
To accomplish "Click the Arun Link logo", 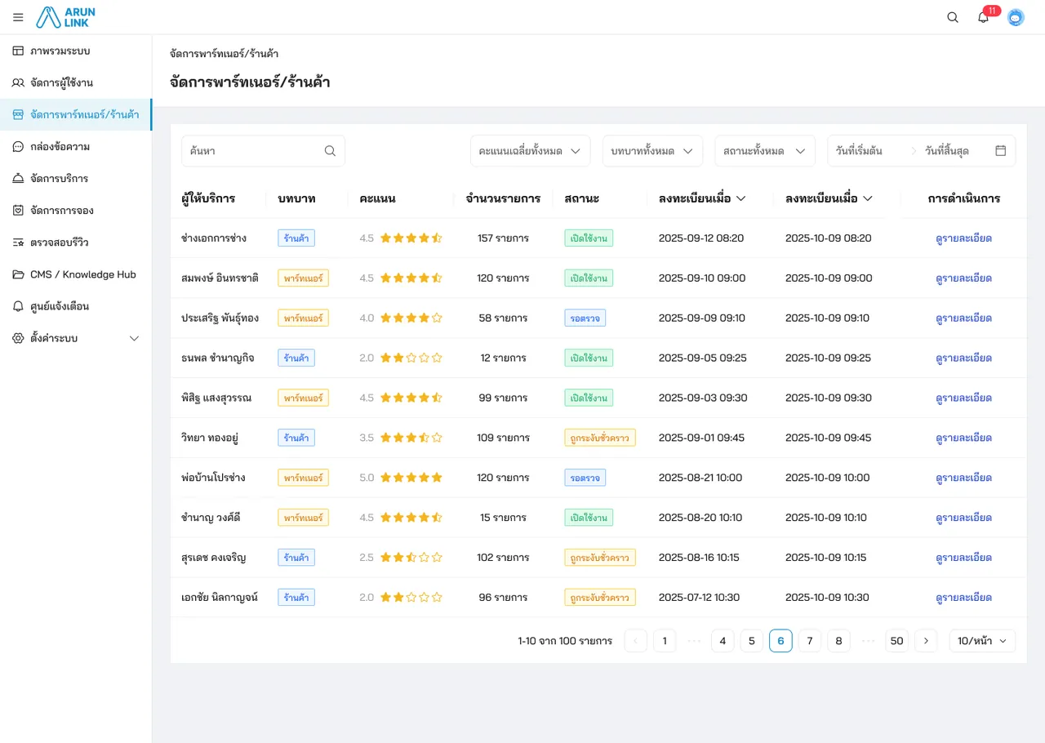I will click(66, 17).
